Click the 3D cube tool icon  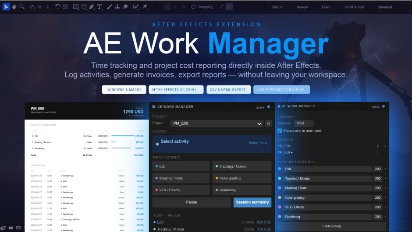tap(84, 7)
